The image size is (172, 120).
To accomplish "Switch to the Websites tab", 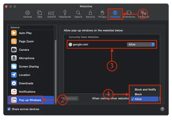I will pyautogui.click(x=115, y=14).
